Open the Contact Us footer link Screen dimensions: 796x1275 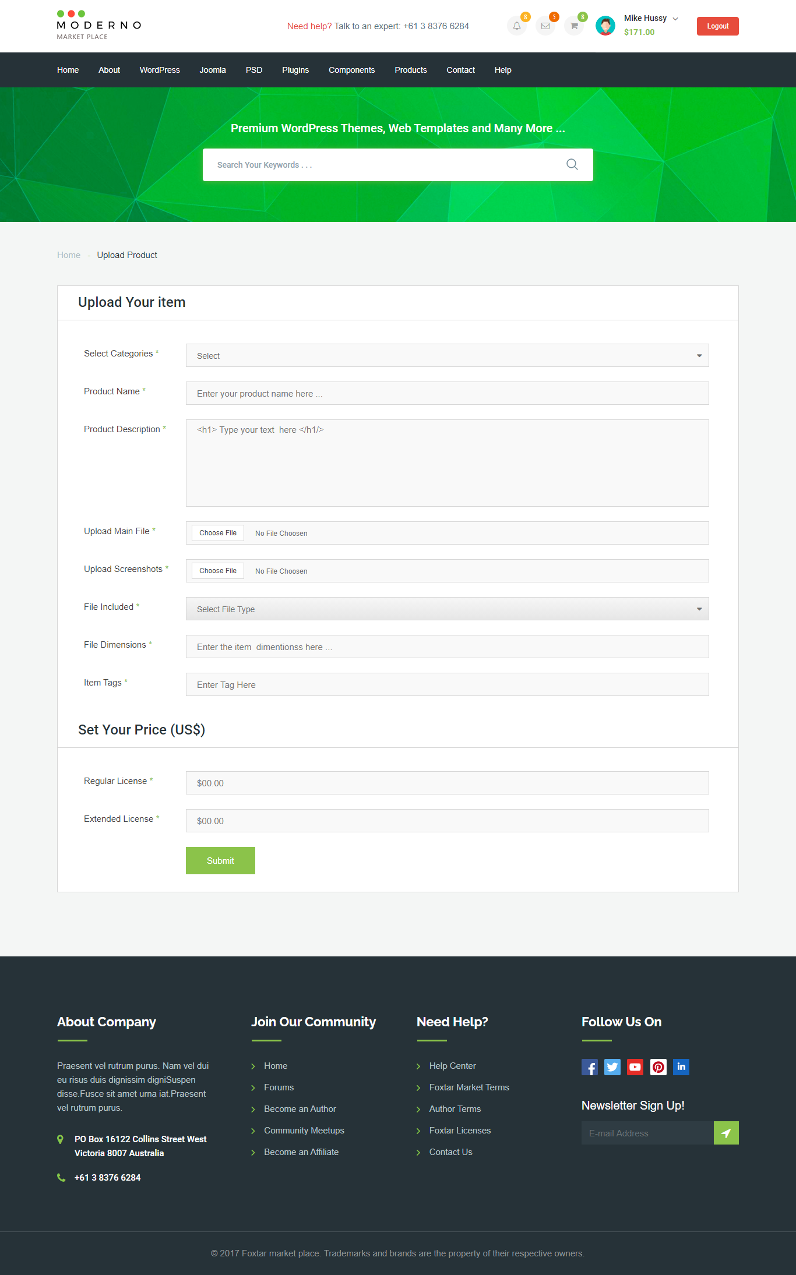coord(451,1152)
